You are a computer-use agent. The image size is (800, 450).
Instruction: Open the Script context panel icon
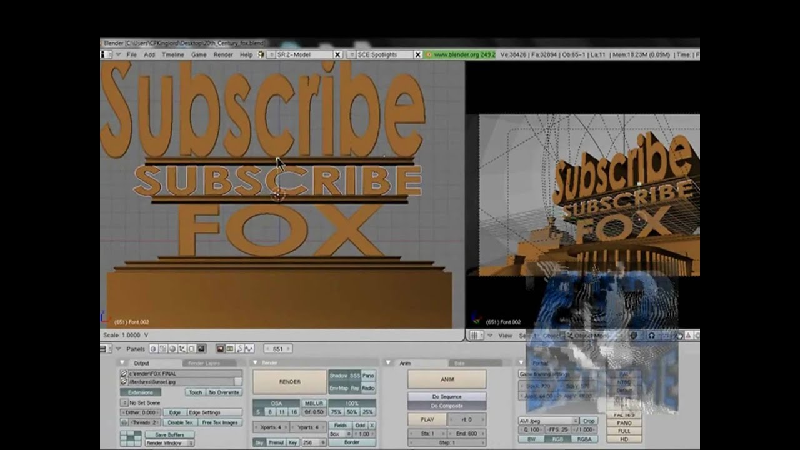162,349
